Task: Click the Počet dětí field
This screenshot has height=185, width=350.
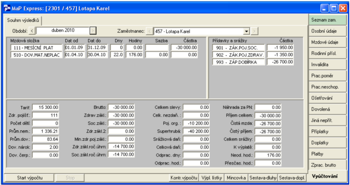Action: (x=45, y=123)
